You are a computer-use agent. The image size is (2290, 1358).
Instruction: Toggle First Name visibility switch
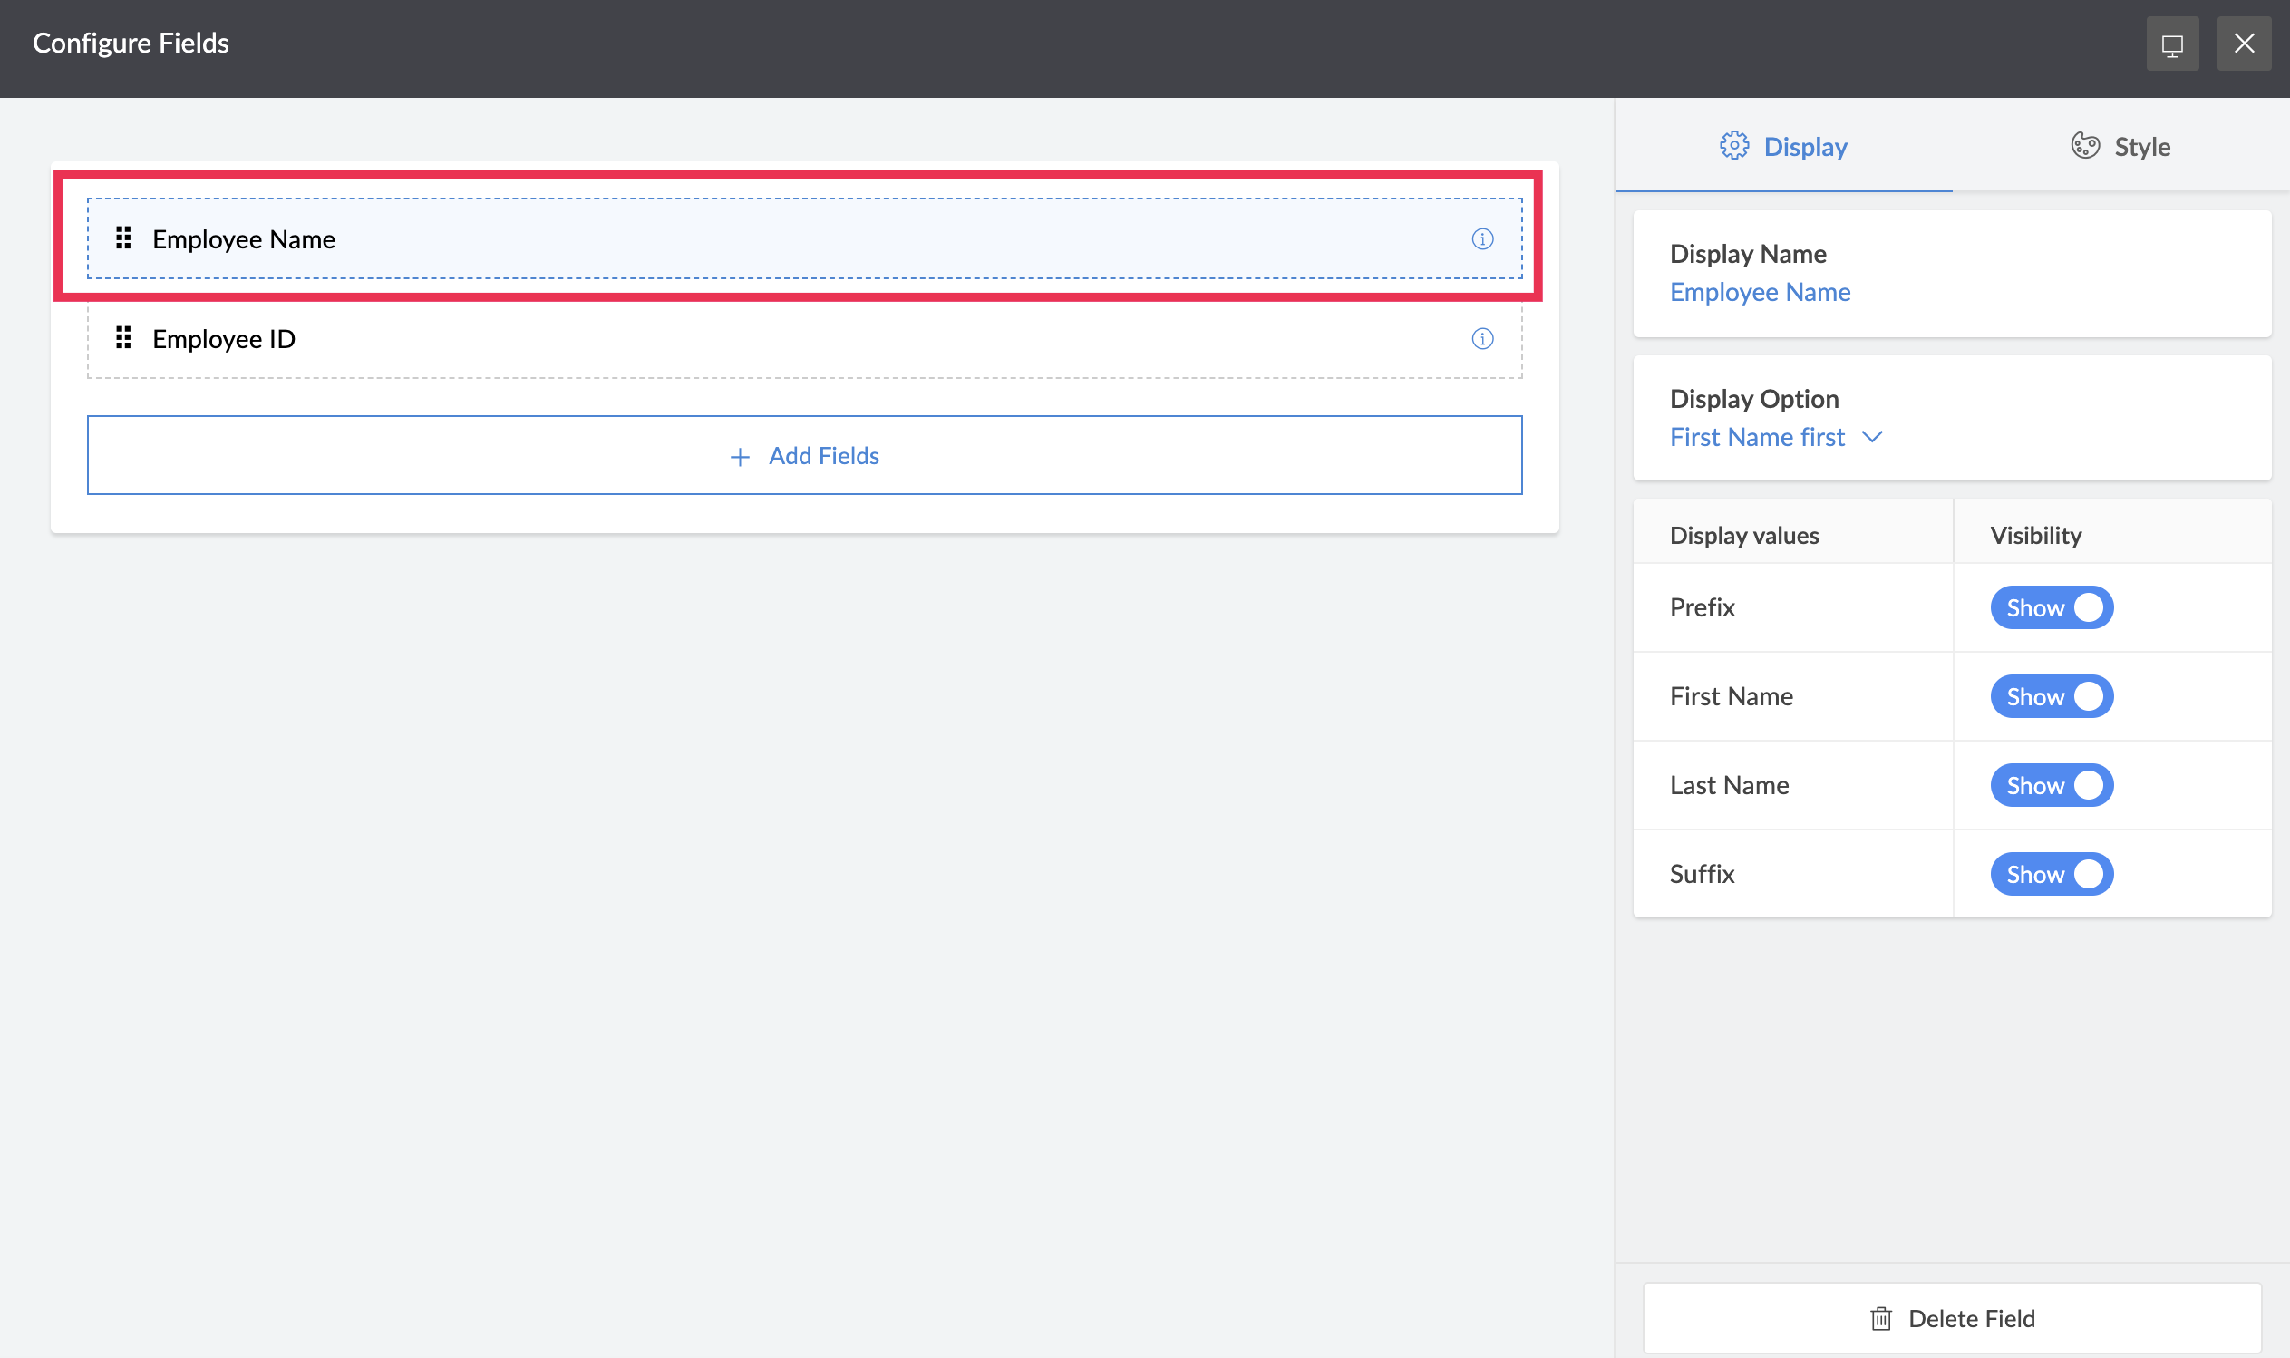2052,696
